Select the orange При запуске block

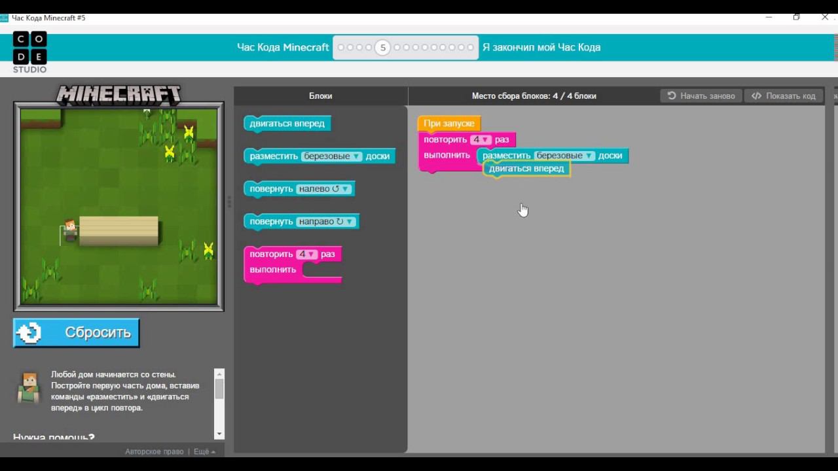(449, 124)
